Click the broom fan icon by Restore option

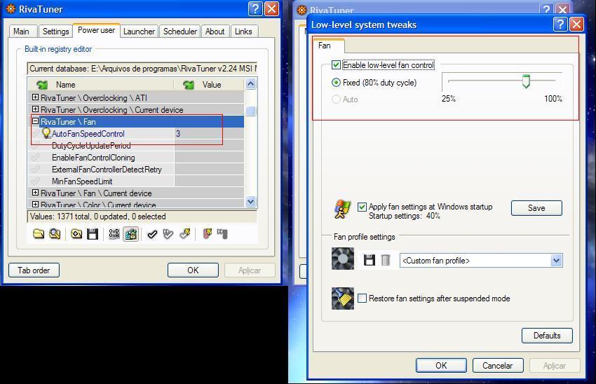coord(342,299)
